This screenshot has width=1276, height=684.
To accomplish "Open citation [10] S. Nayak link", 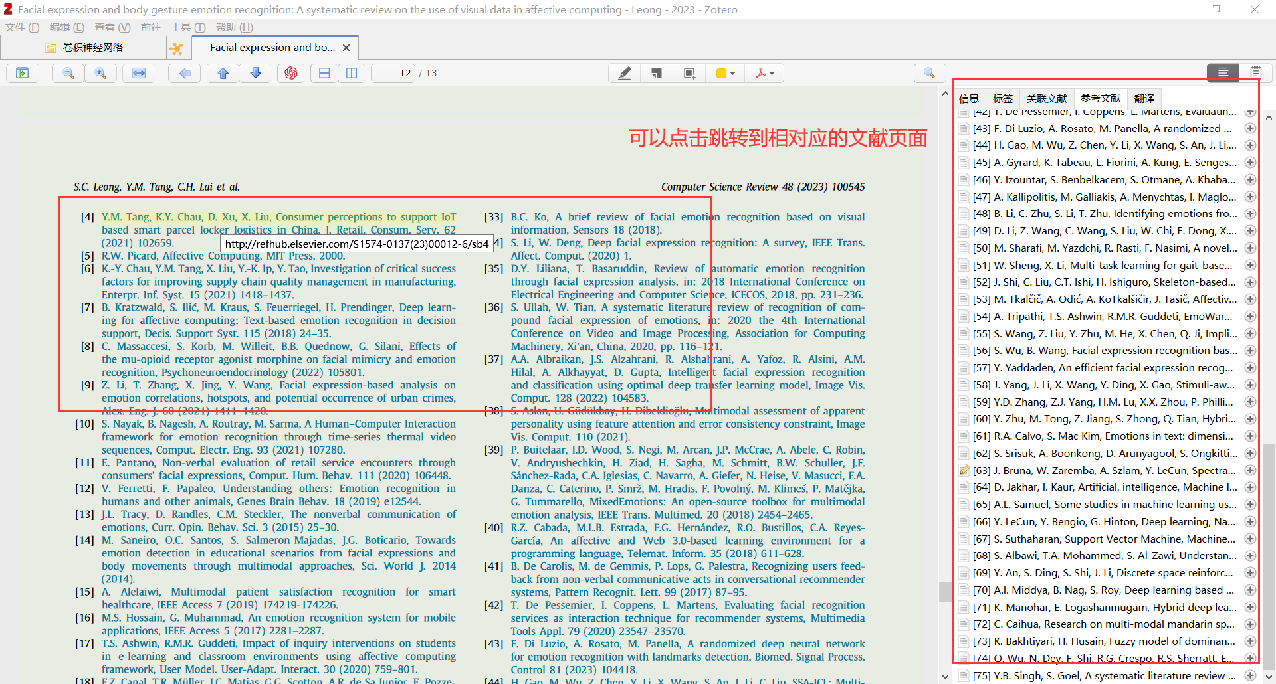I will (x=278, y=437).
